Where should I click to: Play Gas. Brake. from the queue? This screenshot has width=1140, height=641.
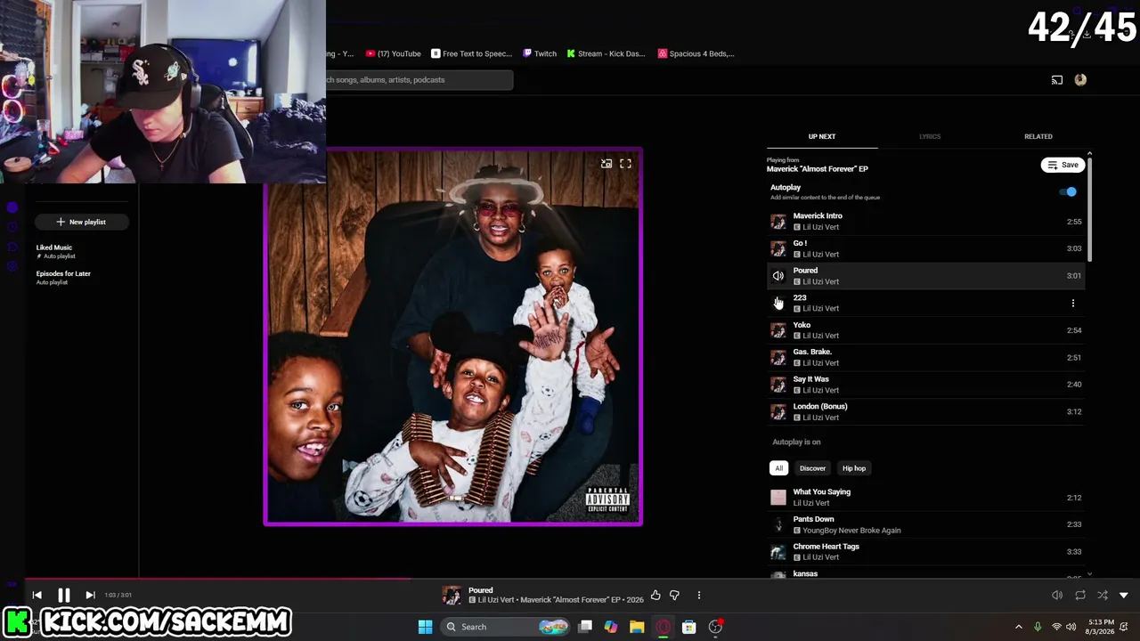point(926,357)
